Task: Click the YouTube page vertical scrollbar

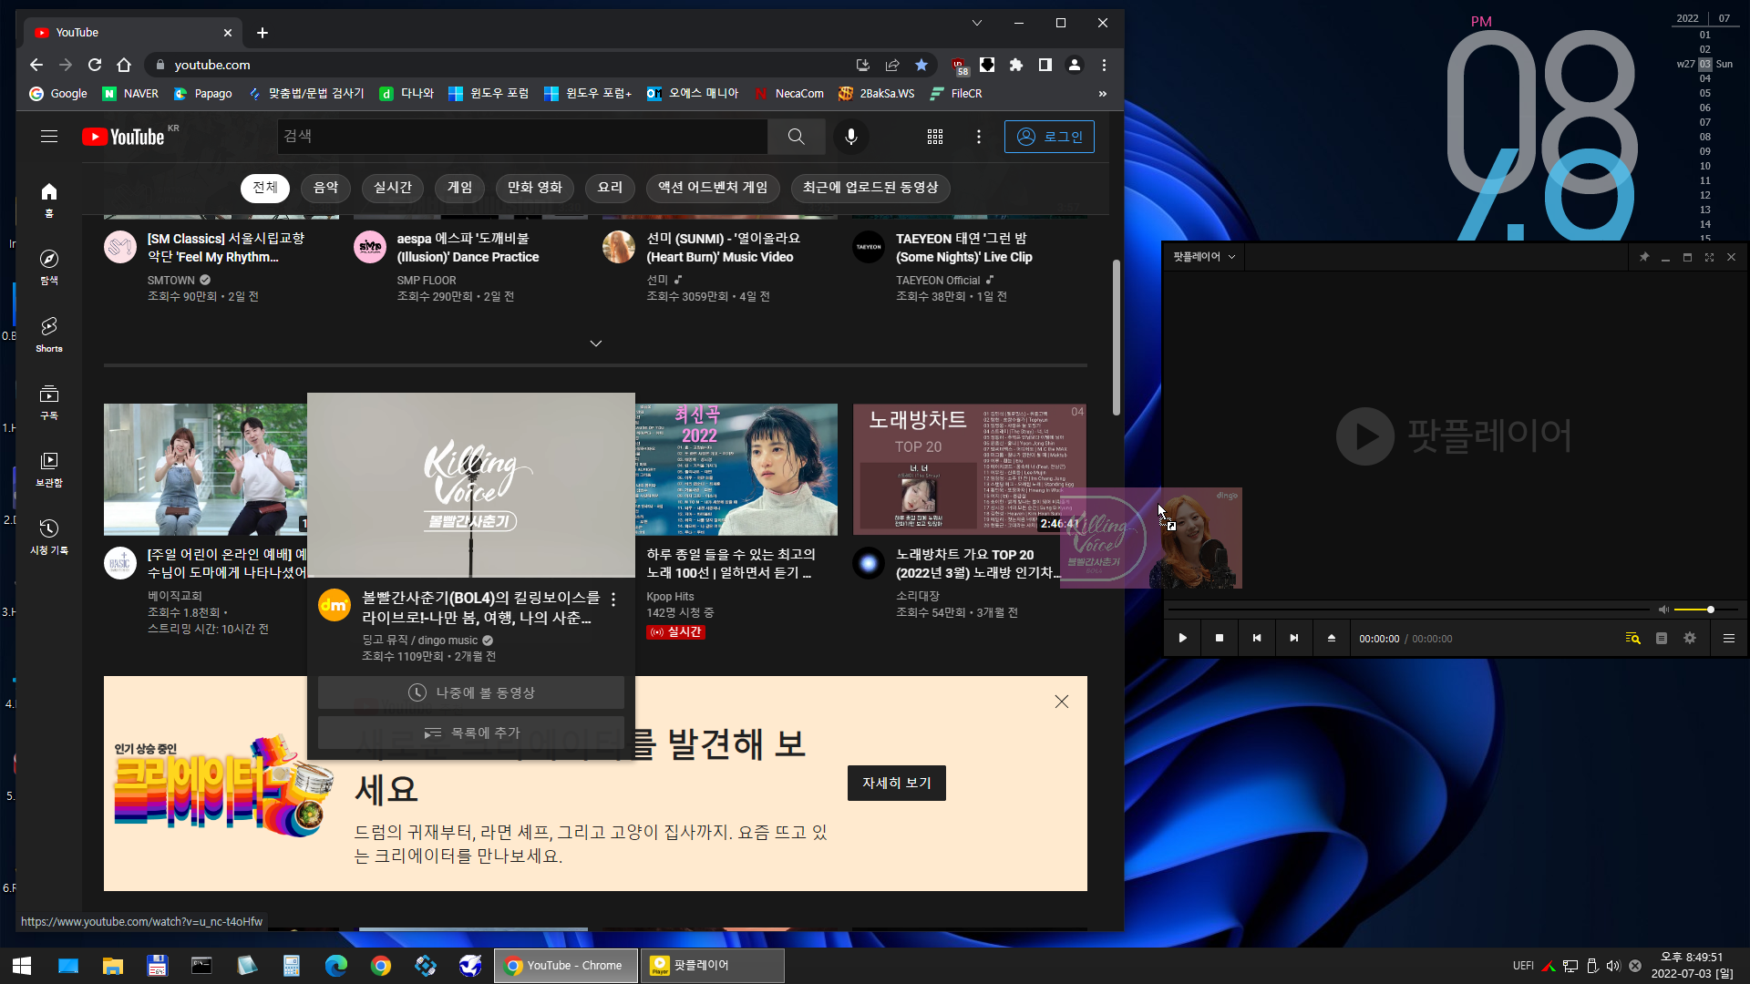Action: coord(1117,337)
